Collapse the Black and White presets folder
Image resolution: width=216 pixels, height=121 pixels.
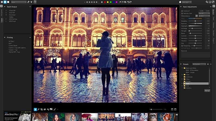[x=182, y=68]
